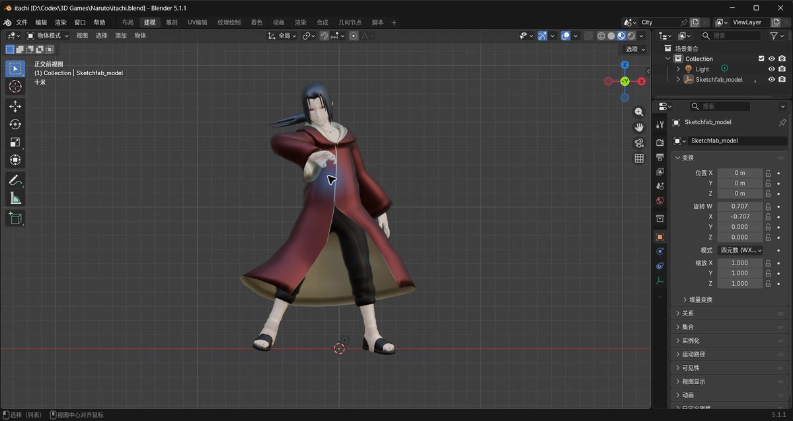Toggle X-ray mode in viewport header
The width and height of the screenshot is (793, 421).
point(588,36)
